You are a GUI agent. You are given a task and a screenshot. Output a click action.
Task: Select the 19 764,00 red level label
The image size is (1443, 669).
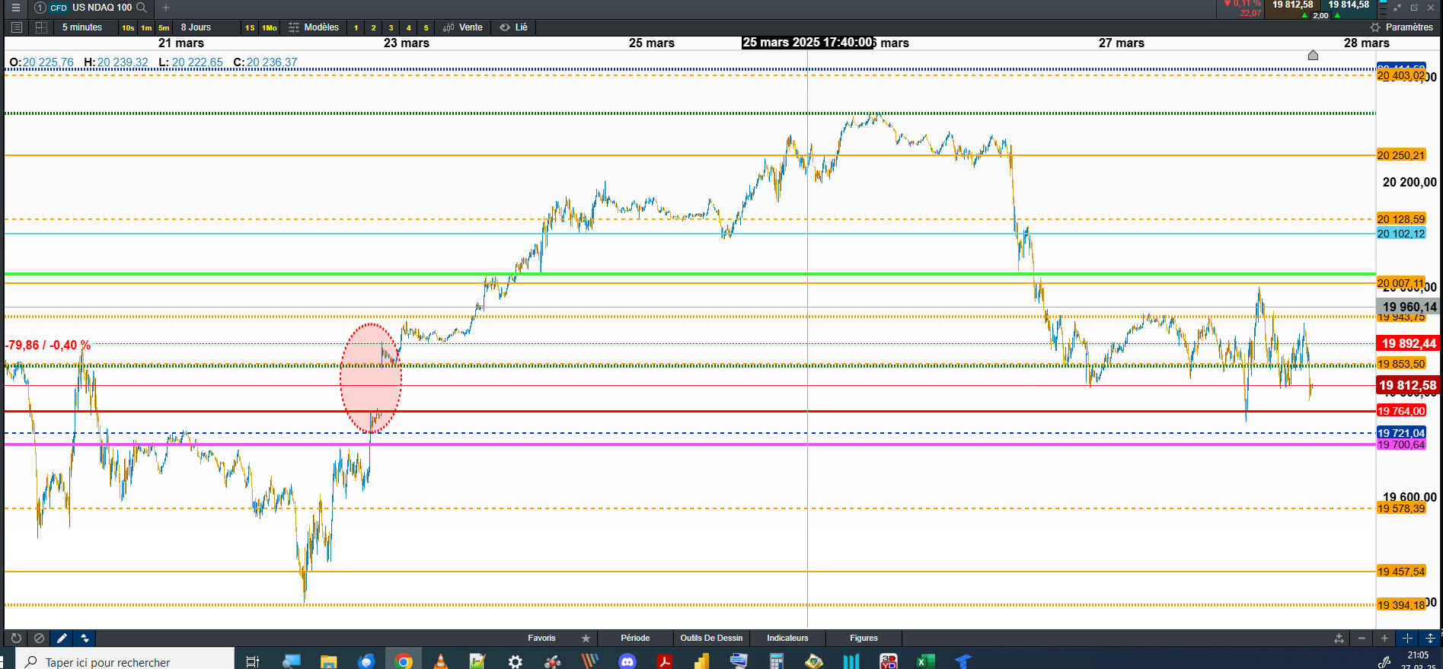[1401, 411]
